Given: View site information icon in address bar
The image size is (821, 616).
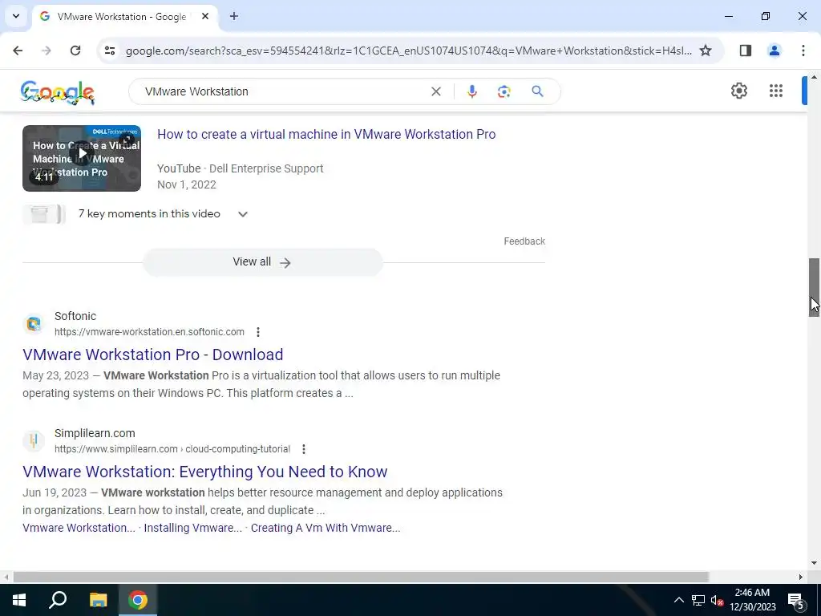Looking at the screenshot, I should click(109, 51).
